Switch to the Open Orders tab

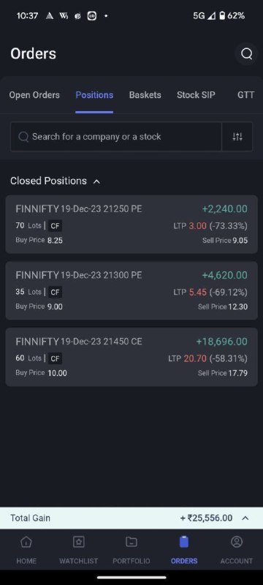coord(34,95)
